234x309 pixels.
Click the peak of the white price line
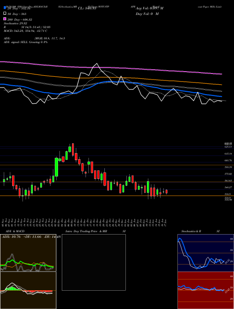click(97, 64)
